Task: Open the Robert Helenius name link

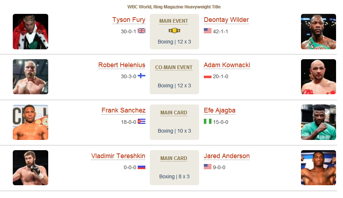Action: click(x=122, y=65)
